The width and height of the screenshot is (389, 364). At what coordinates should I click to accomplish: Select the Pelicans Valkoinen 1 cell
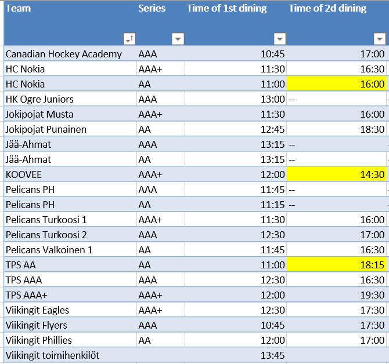pos(70,250)
